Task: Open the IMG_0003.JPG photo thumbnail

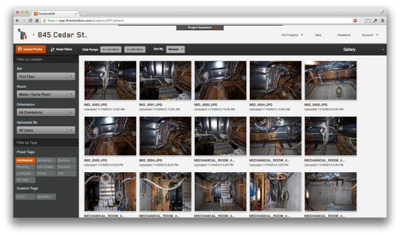Action: (110, 81)
